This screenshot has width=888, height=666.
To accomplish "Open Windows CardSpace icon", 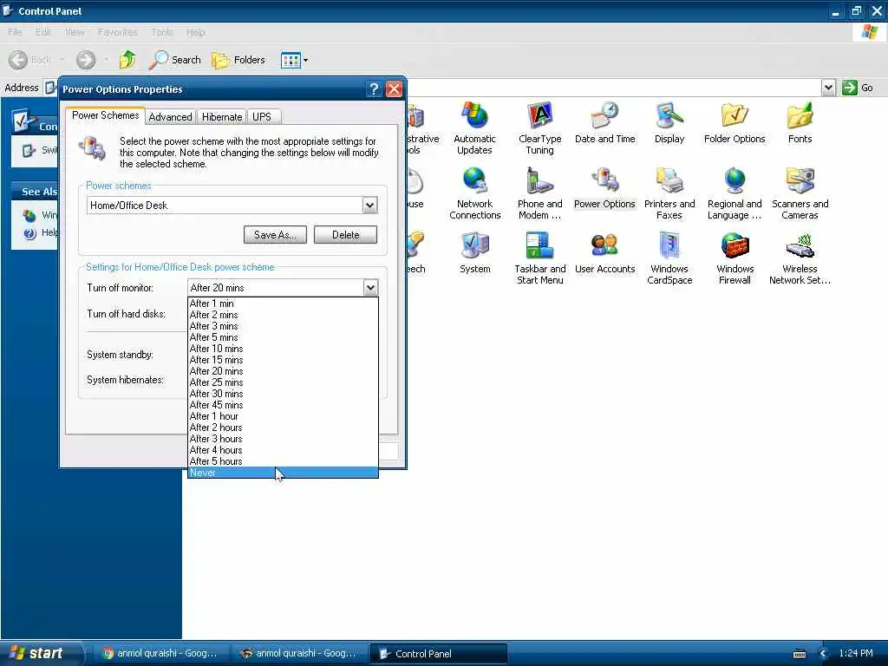I will pos(669,258).
